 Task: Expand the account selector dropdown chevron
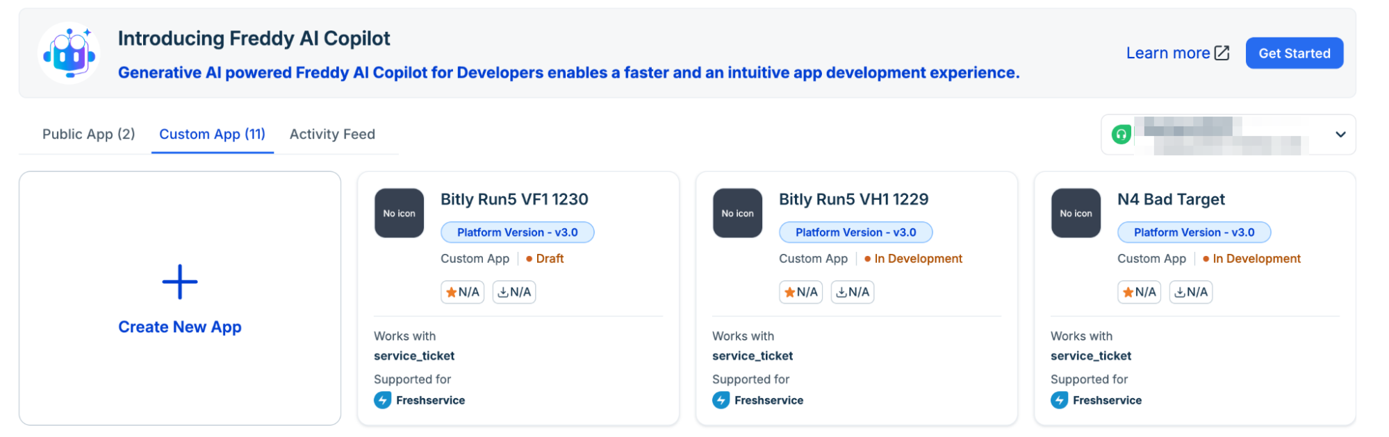coord(1340,135)
